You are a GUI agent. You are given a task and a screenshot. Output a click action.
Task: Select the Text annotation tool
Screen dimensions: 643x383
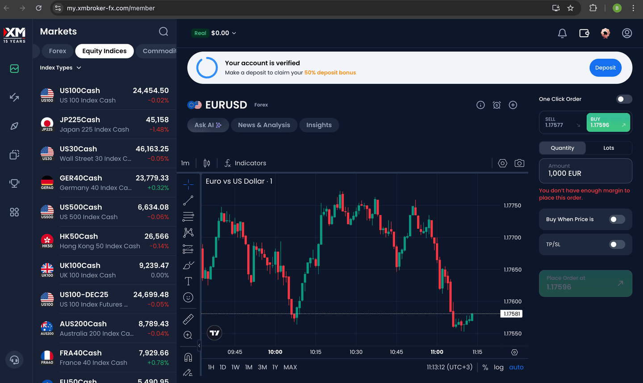pos(188,281)
